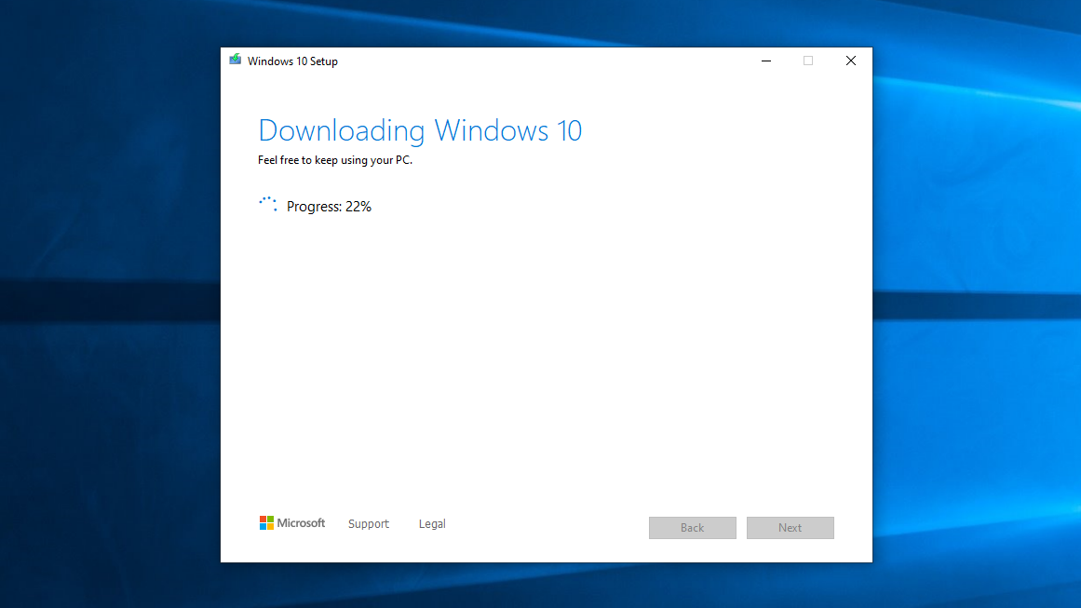Click the Windows 10 Setup title bar icon
This screenshot has height=608, width=1081.
pos(235,60)
